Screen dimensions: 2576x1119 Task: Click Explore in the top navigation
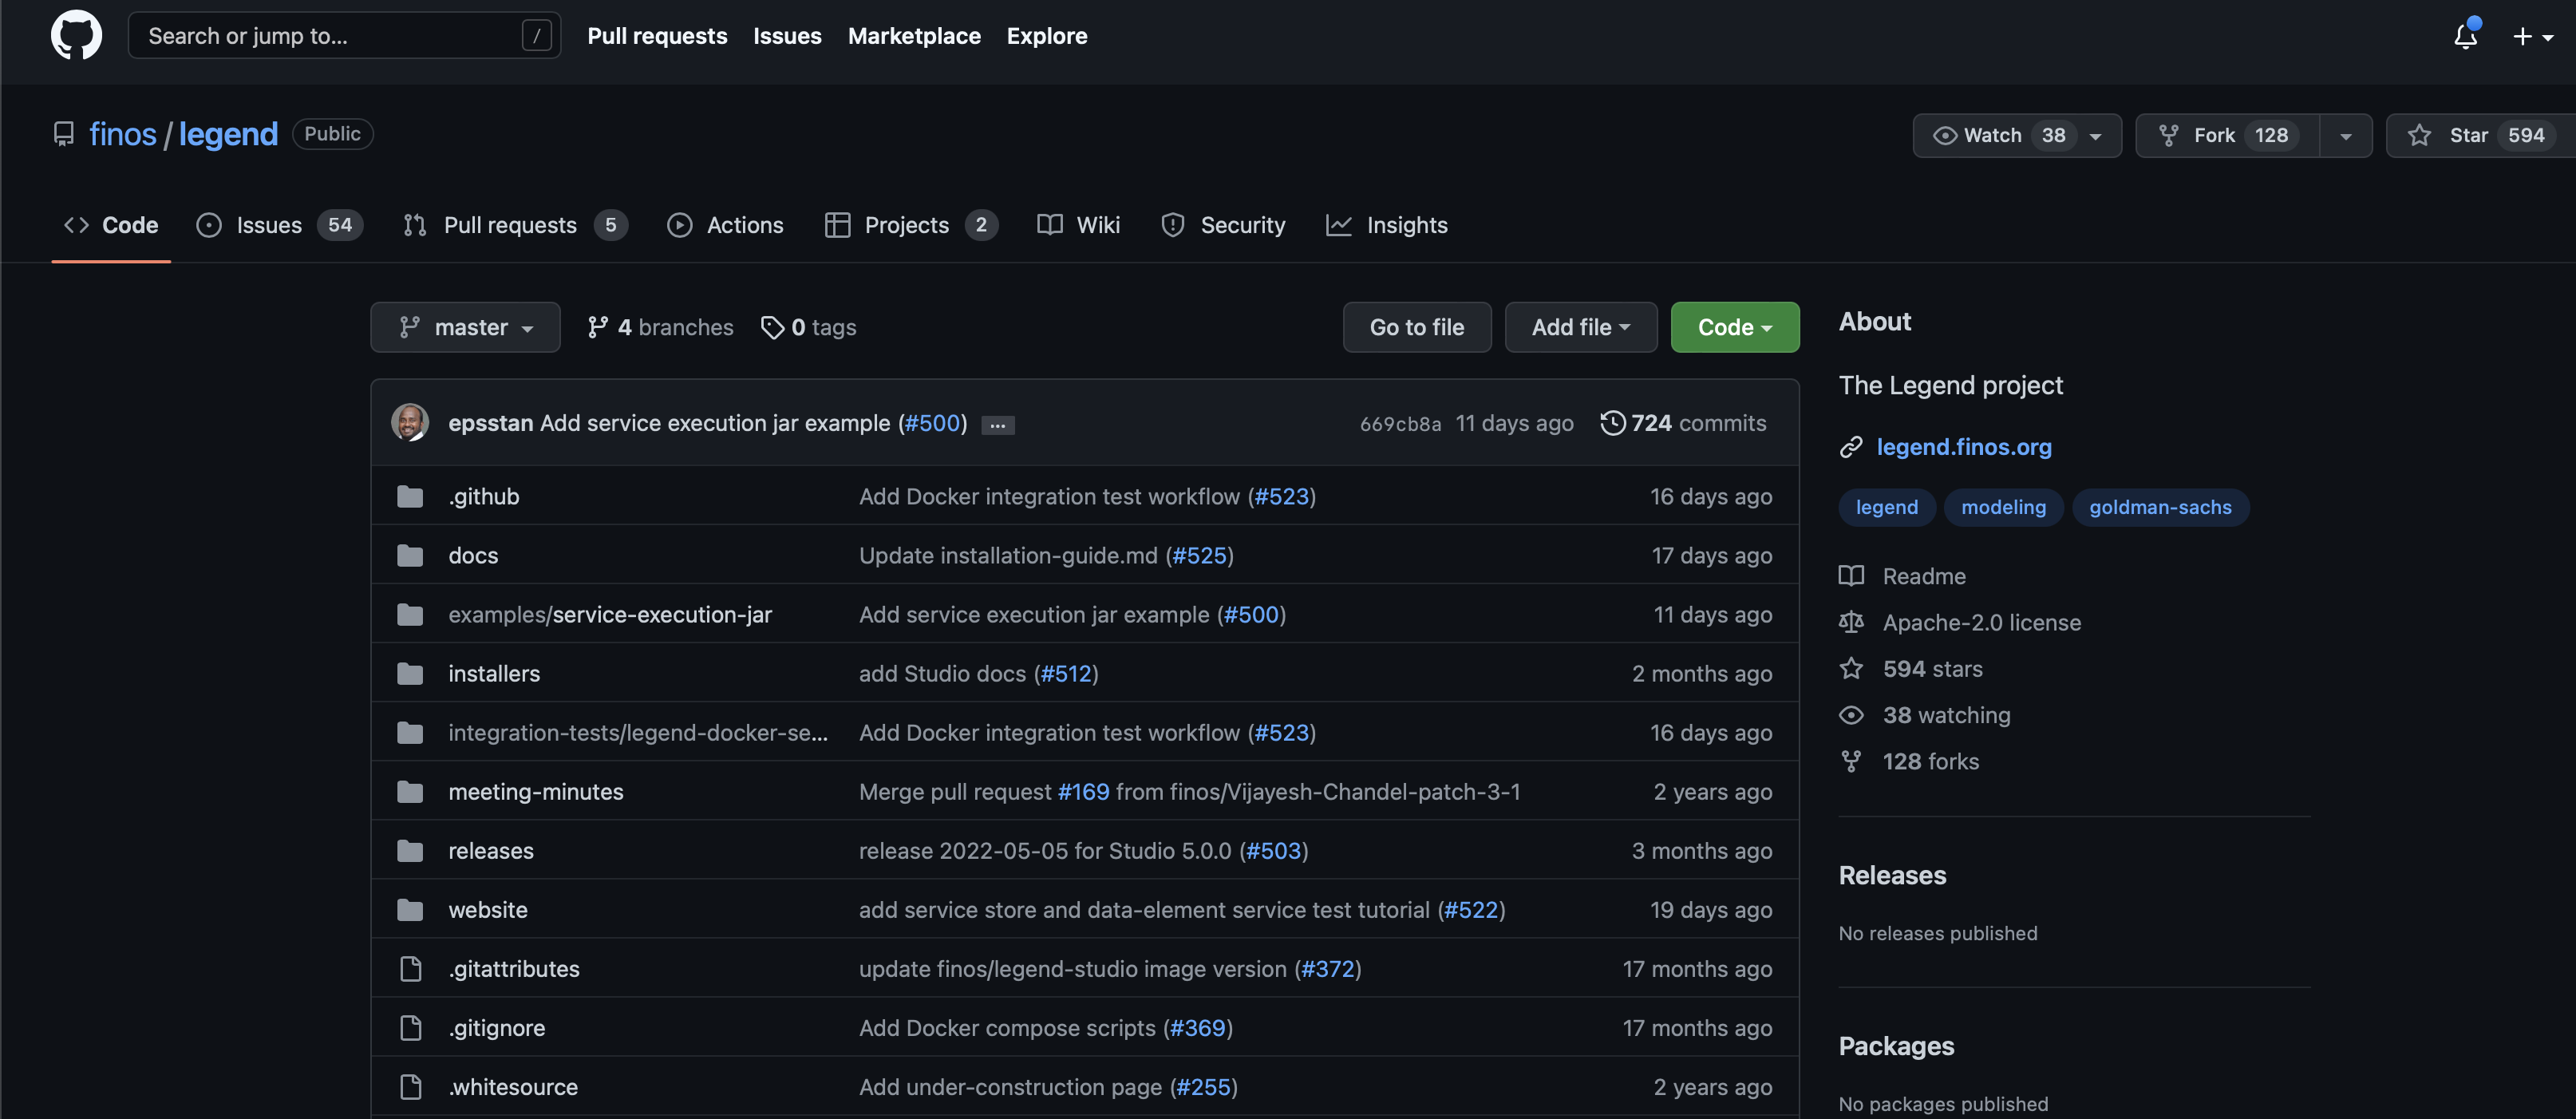1046,35
